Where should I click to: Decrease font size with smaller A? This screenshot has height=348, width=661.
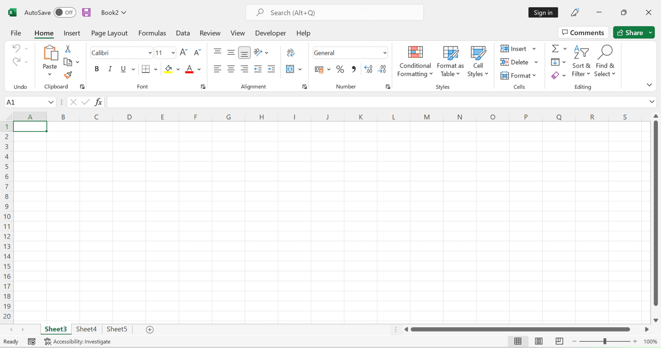tap(197, 53)
